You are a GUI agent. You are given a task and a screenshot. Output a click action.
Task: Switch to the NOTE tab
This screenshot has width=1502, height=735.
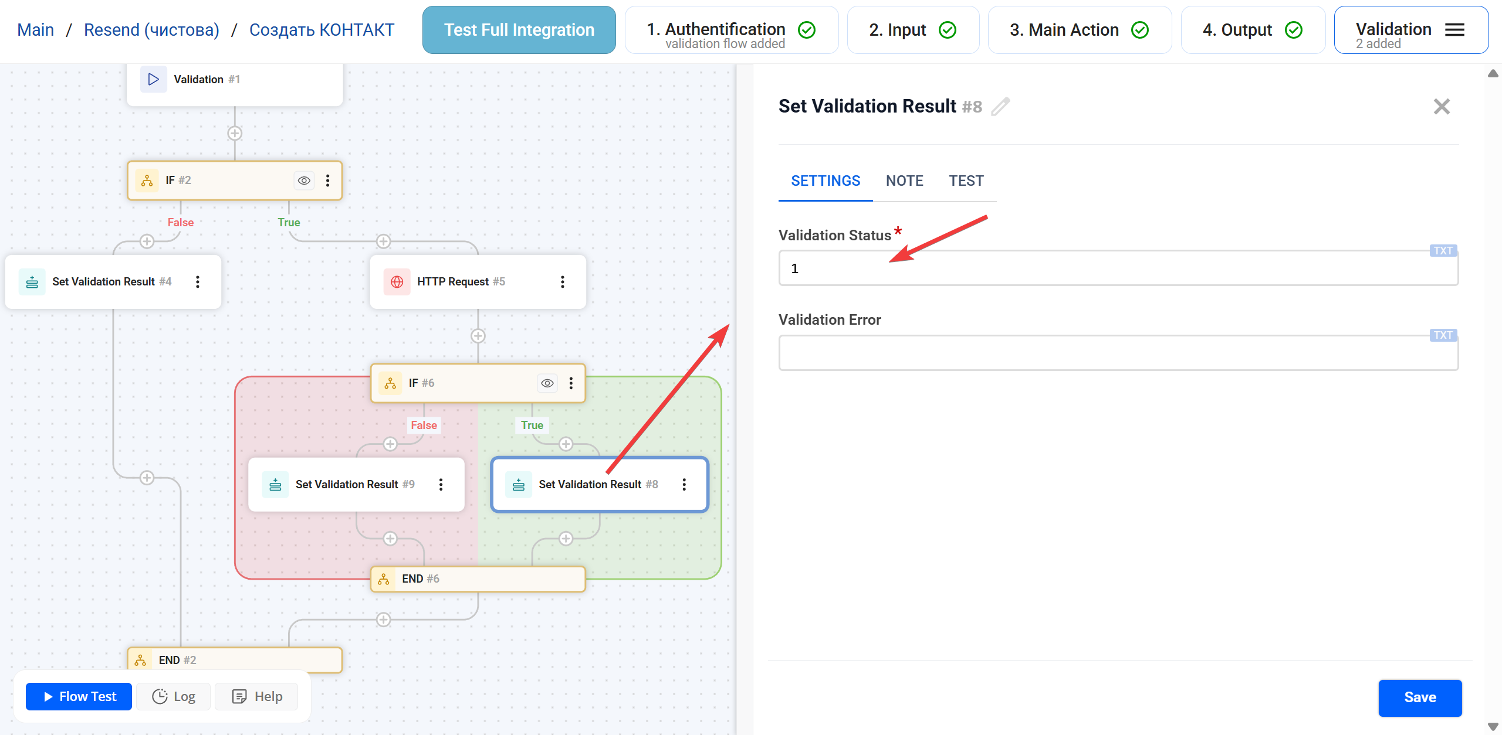point(904,181)
